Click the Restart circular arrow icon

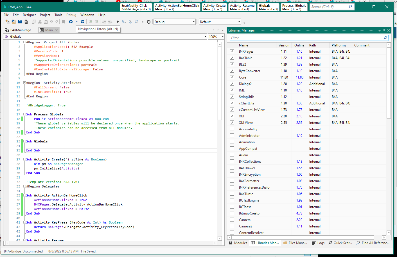coord(149,22)
